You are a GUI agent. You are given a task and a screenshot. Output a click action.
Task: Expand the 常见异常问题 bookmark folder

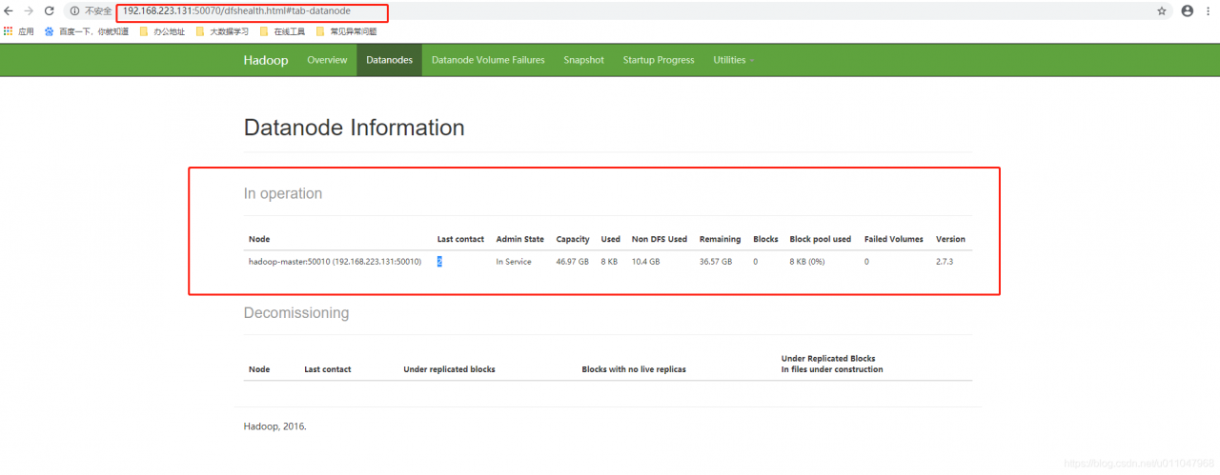pos(346,31)
